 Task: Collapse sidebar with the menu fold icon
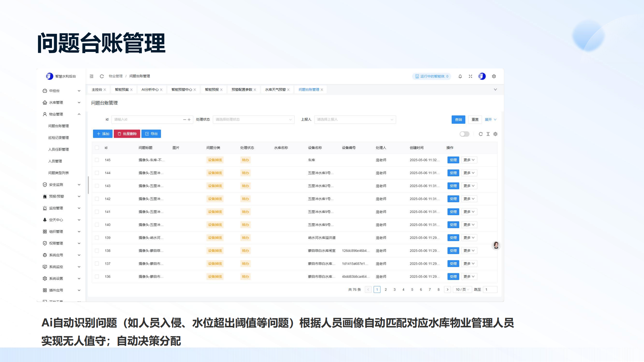point(91,76)
